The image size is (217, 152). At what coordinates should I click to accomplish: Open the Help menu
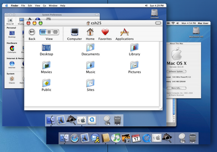point(62,6)
